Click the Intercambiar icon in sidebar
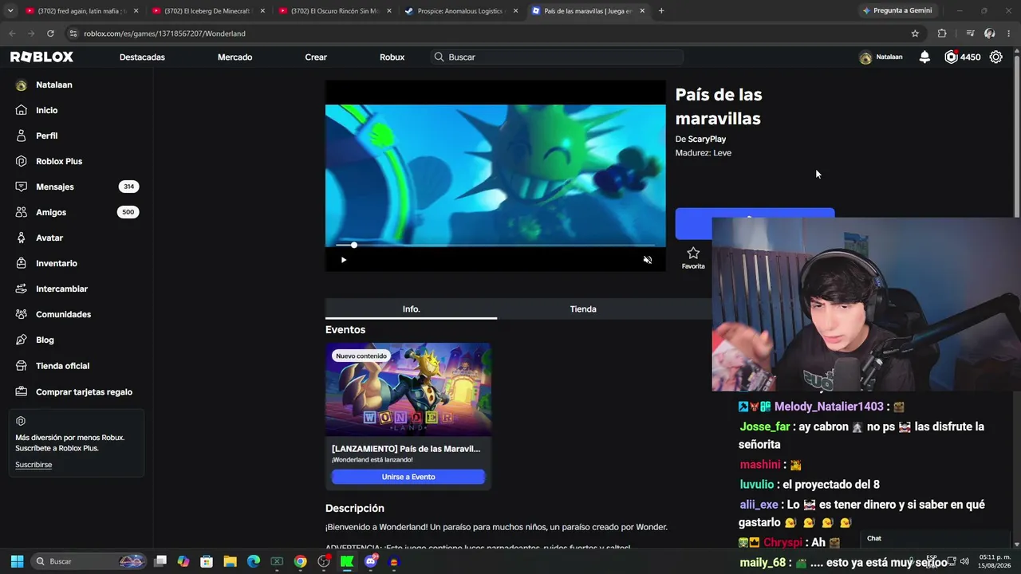This screenshot has width=1021, height=574. pyautogui.click(x=22, y=289)
